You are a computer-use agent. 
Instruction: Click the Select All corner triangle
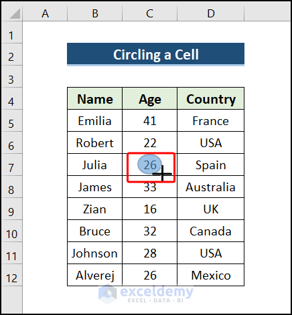[x=15, y=13]
